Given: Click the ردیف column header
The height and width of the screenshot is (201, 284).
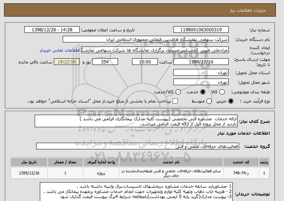Looking at the screenshot, I should tap(264, 162).
